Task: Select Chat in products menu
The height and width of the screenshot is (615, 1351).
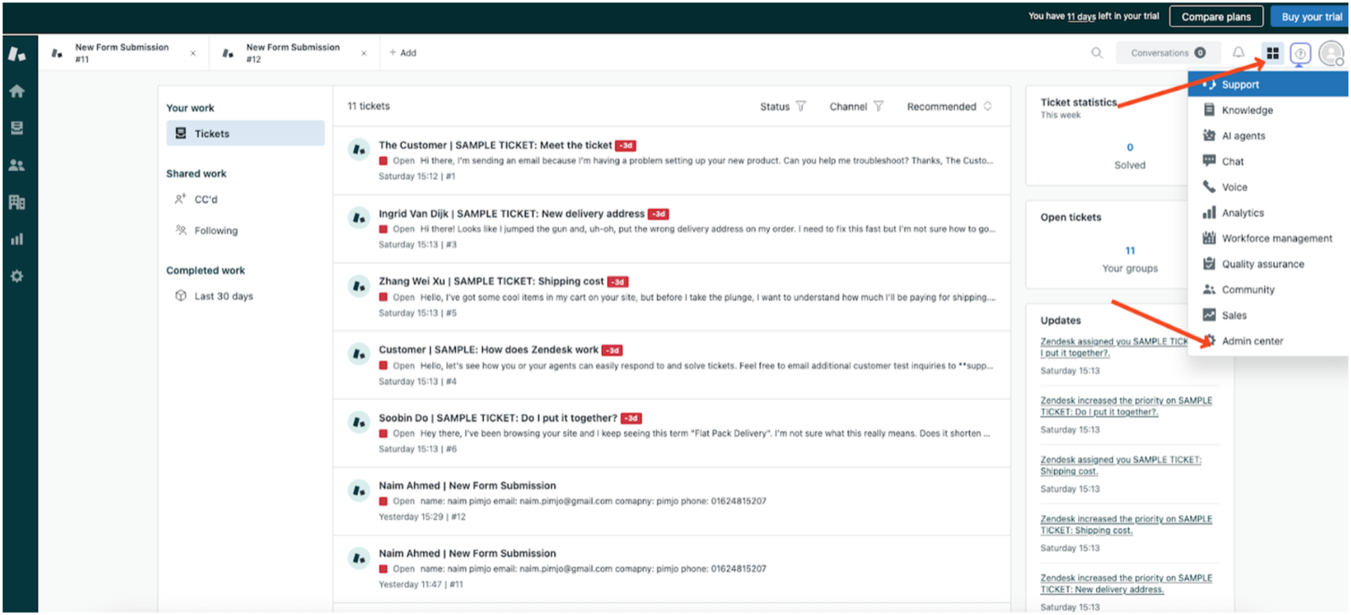Action: tap(1268, 161)
